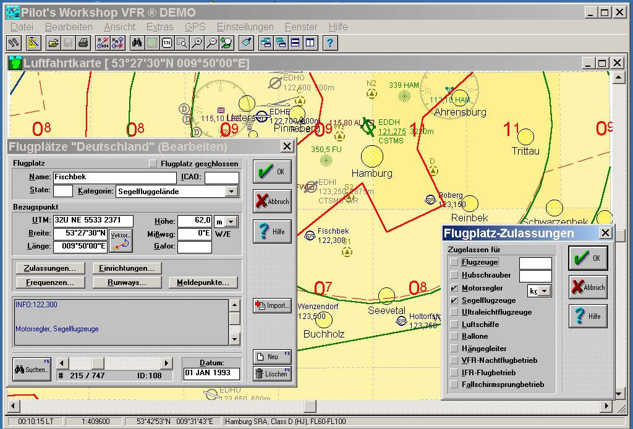Click the second cascade windows icon

point(281,43)
